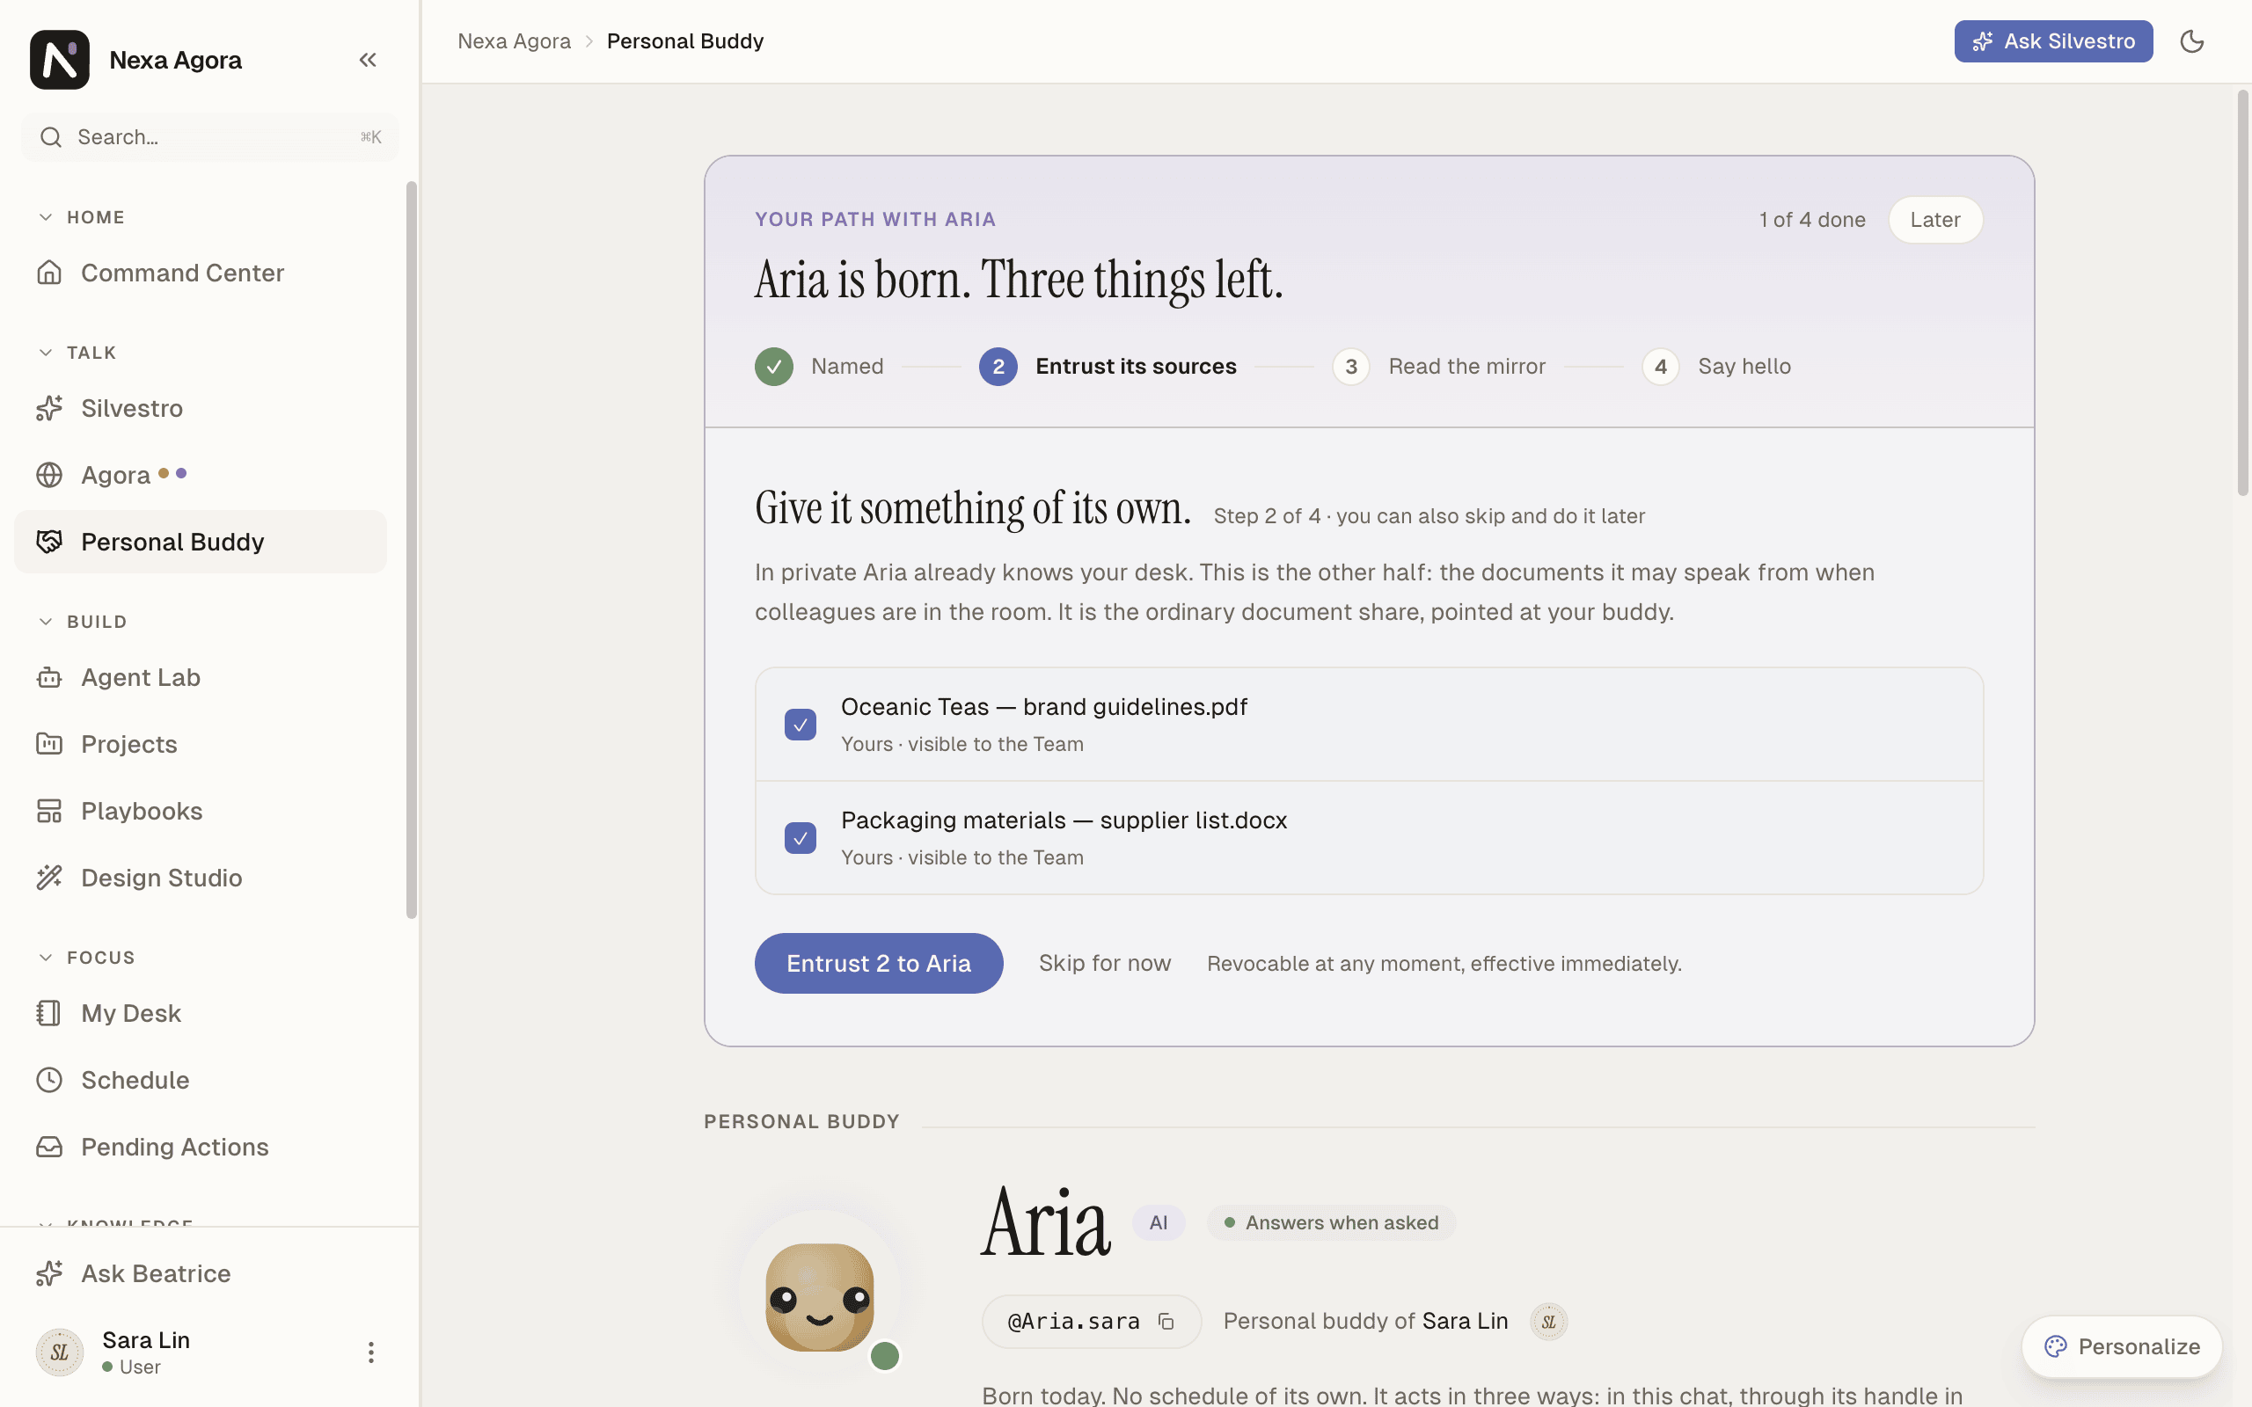Click Aria's avatar image
The height and width of the screenshot is (1407, 2252).
819,1295
